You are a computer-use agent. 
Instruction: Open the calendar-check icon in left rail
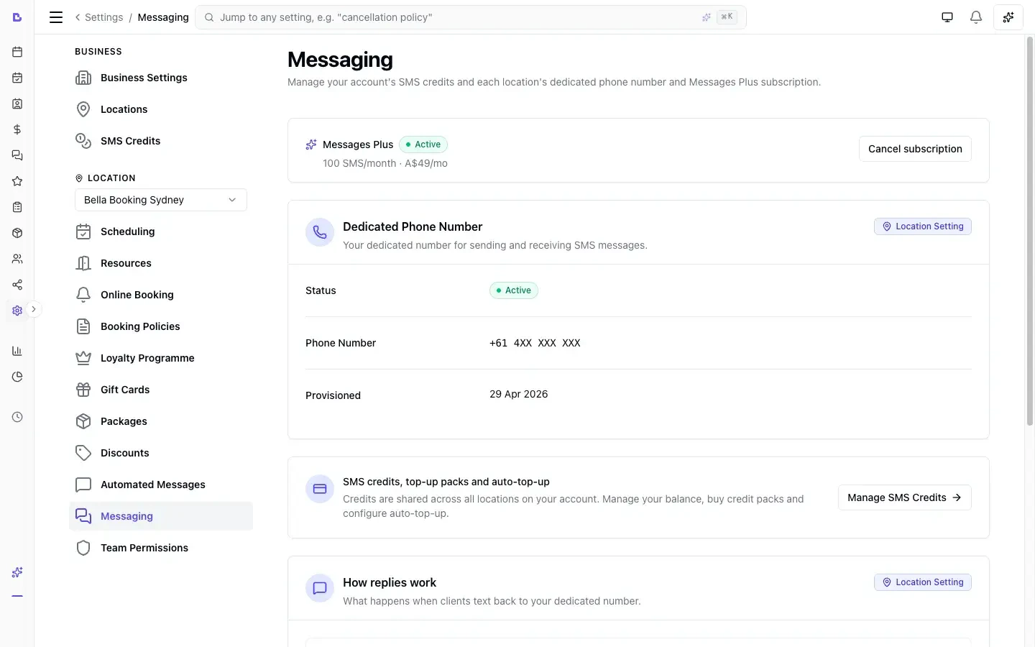17,78
